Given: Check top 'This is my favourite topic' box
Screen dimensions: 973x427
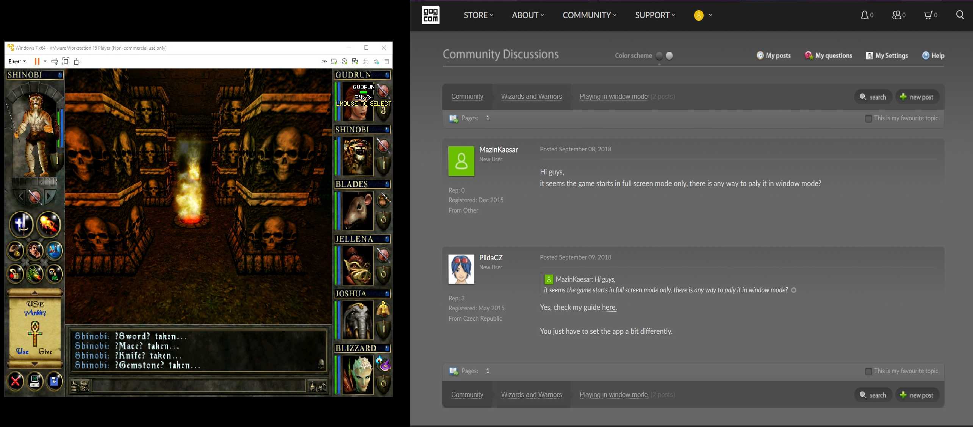Looking at the screenshot, I should (x=868, y=118).
